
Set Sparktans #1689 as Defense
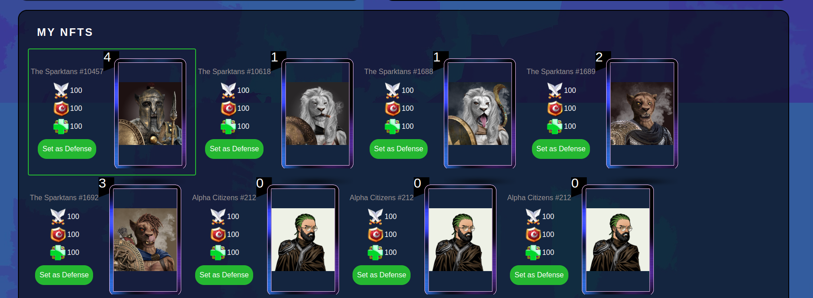click(x=561, y=149)
